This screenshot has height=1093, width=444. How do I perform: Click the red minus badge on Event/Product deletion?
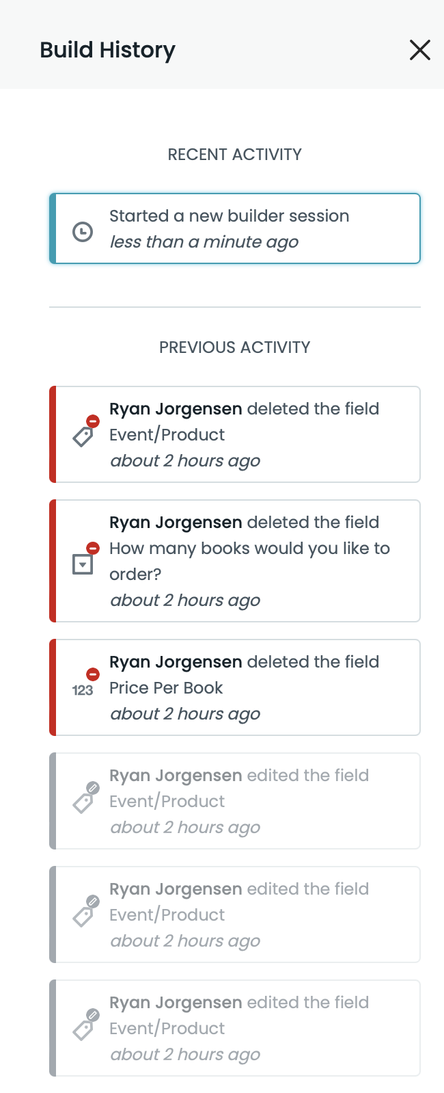[x=92, y=421]
